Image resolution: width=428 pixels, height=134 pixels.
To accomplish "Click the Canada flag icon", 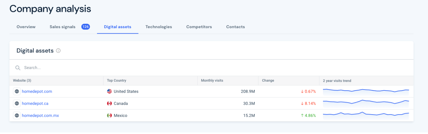I will [109, 104].
